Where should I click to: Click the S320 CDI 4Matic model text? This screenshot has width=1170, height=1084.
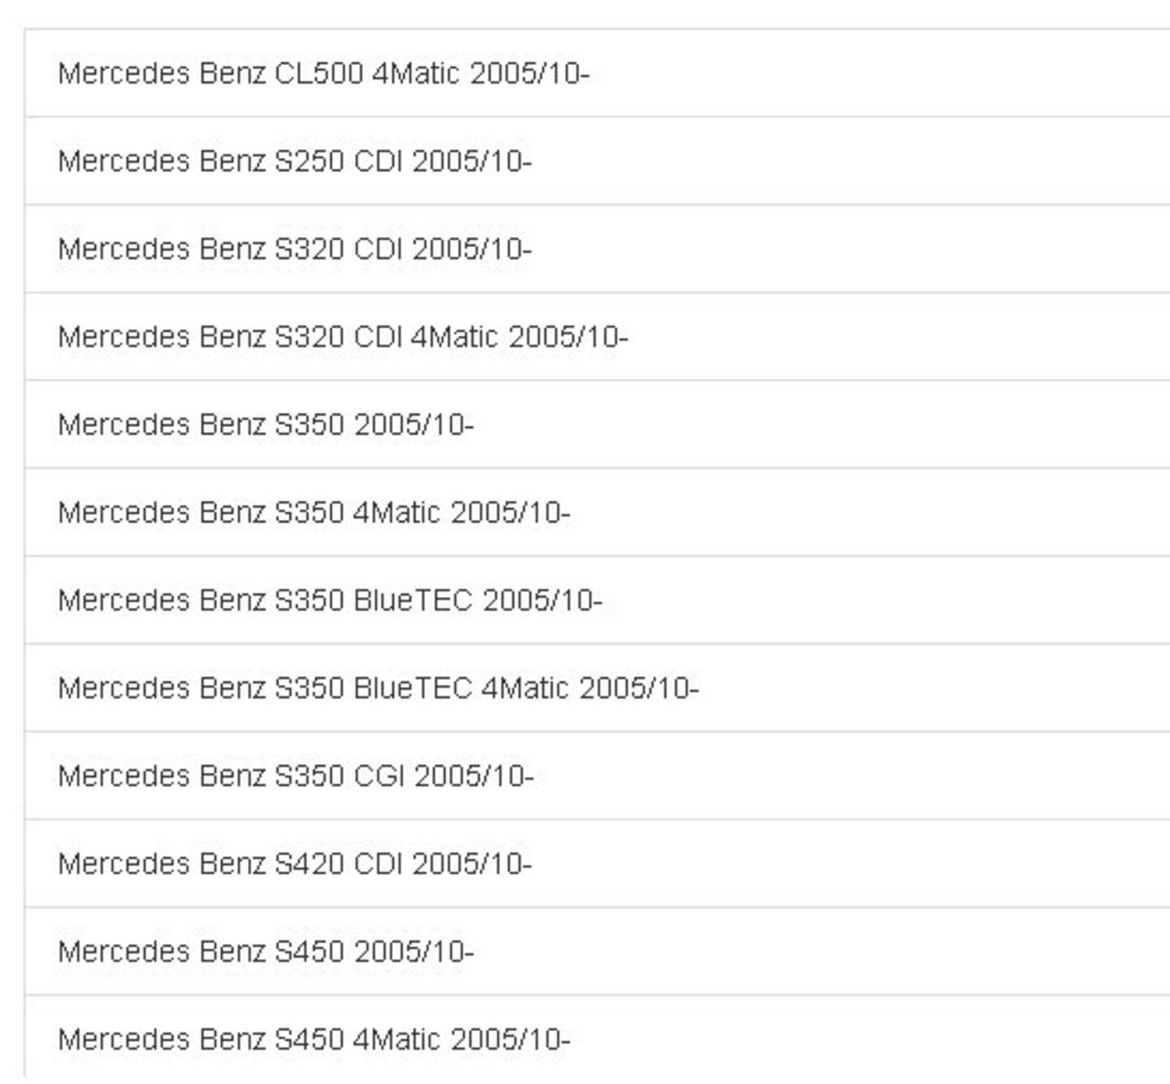click(x=387, y=336)
